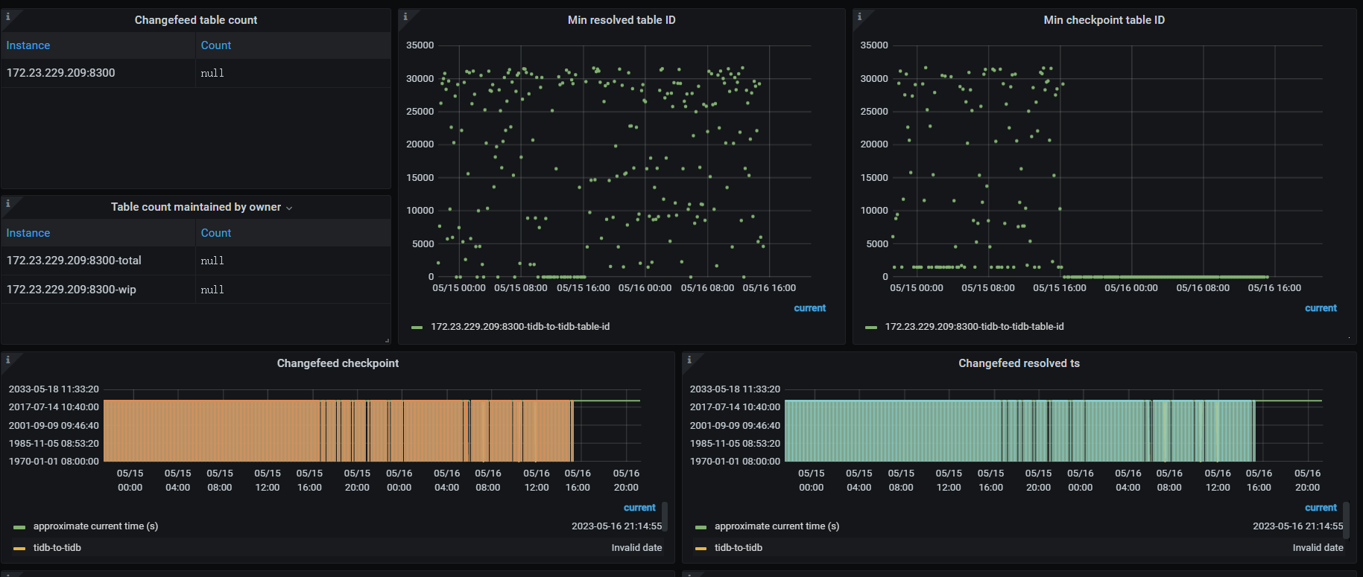The image size is (1363, 577).
Task: Click info icon on Min checkpoint table ID panel
Action: (x=859, y=16)
